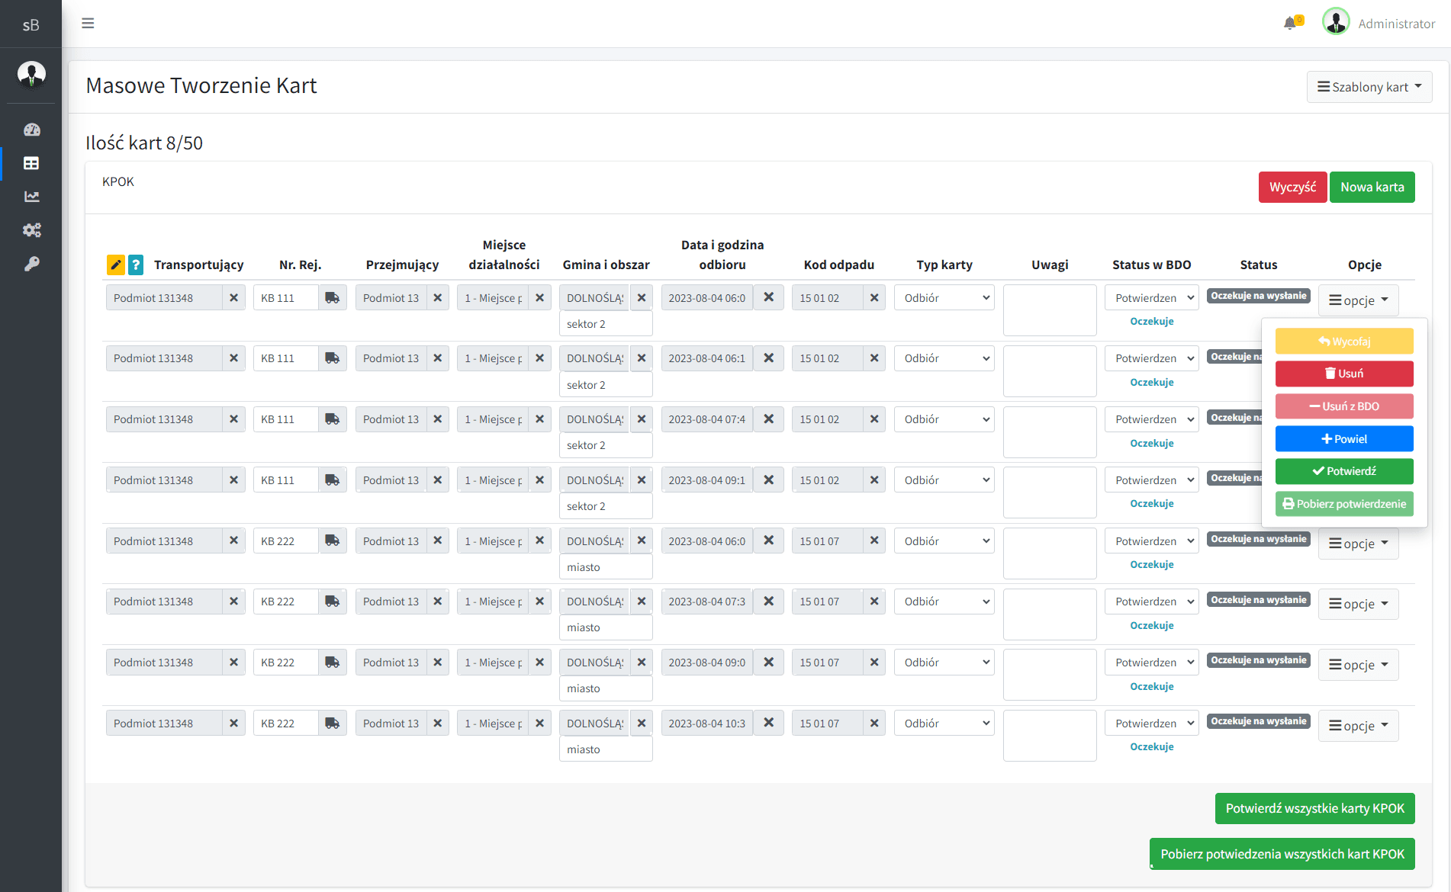Choose Usuń in the options menu
Image resolution: width=1451 pixels, height=892 pixels.
pyautogui.click(x=1344, y=374)
